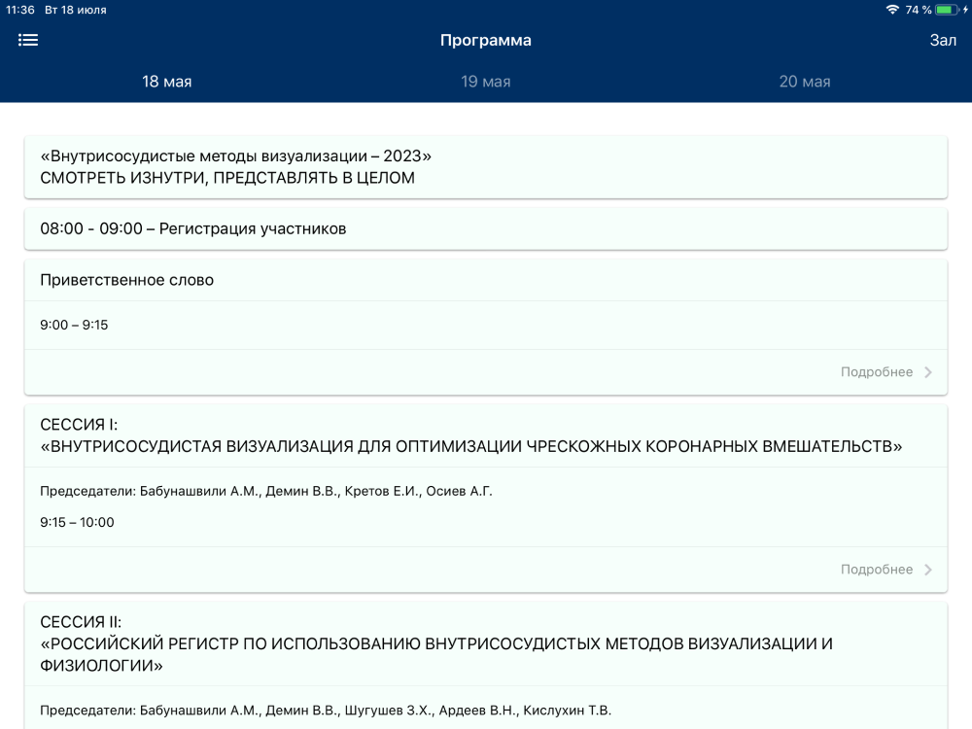
Task: Select the 18 мая tab
Action: (x=167, y=82)
